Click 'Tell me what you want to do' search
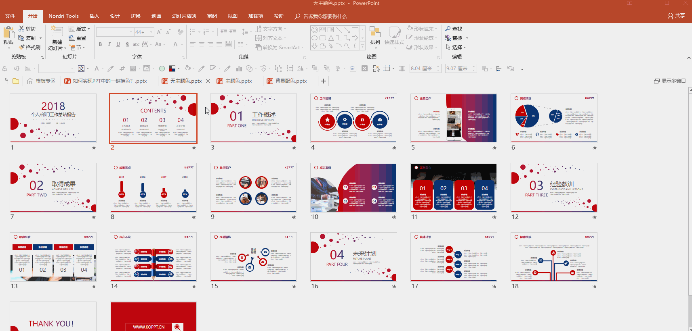Screen dimensions: 692x331 click(321, 16)
